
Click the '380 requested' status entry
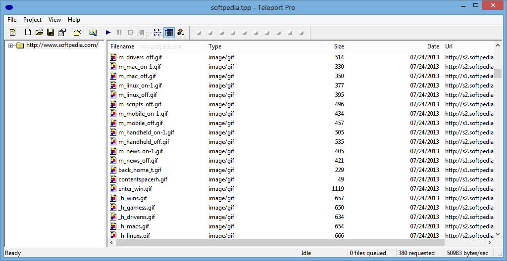click(416, 253)
